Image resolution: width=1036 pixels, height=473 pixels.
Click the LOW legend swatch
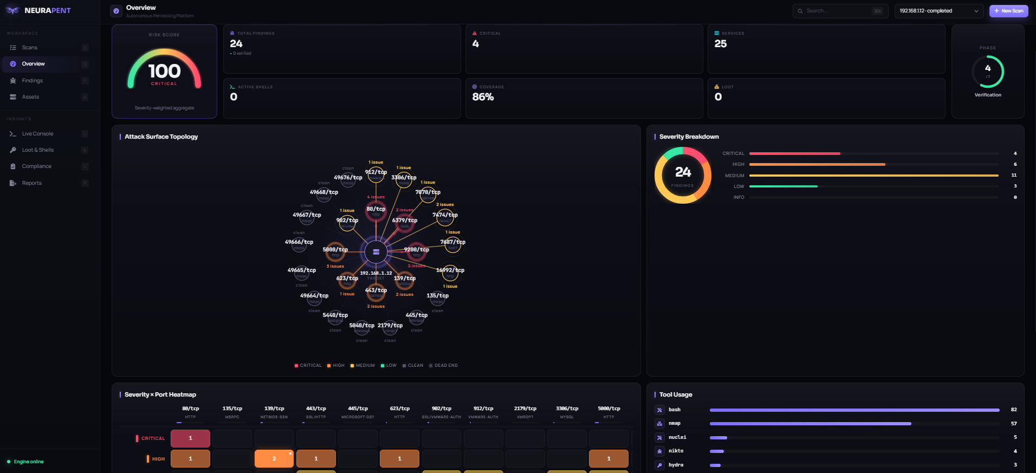coord(383,366)
